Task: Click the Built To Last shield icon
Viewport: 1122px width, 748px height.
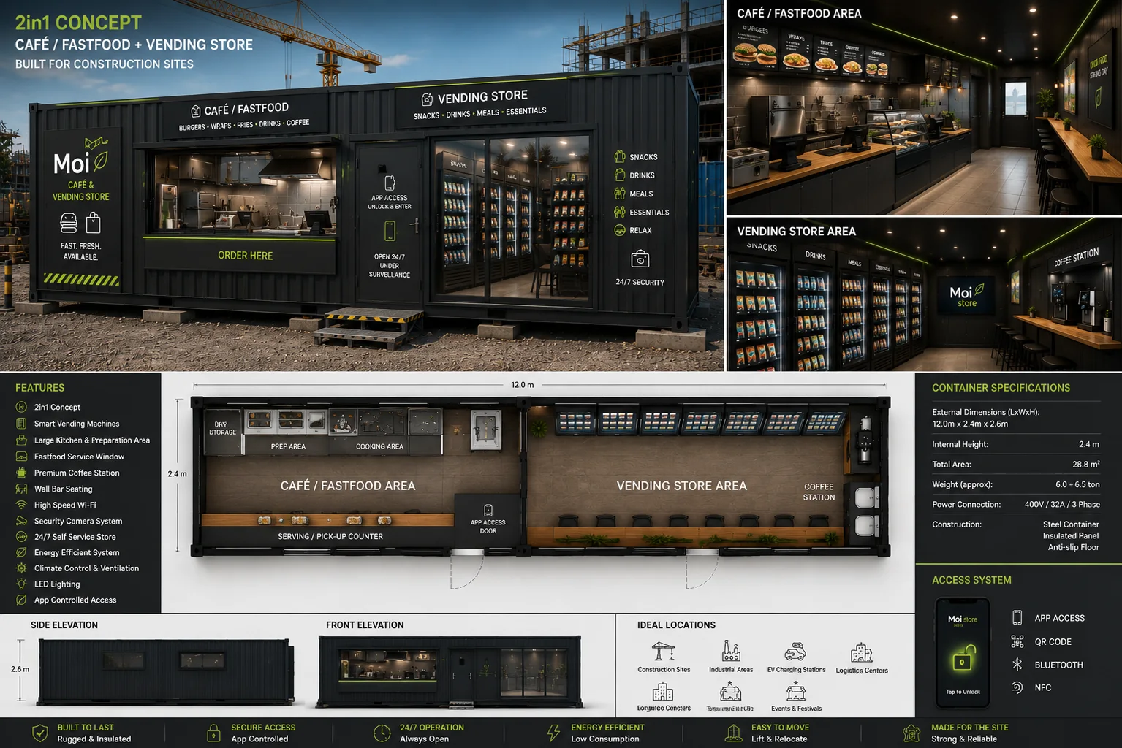Action: click(x=40, y=733)
